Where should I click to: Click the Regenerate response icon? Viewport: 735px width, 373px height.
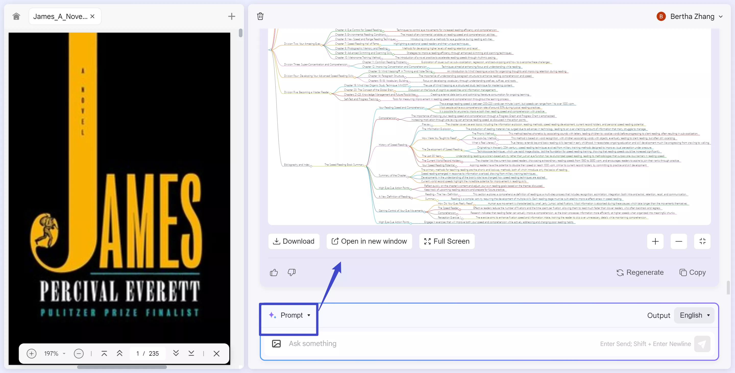(x=620, y=273)
